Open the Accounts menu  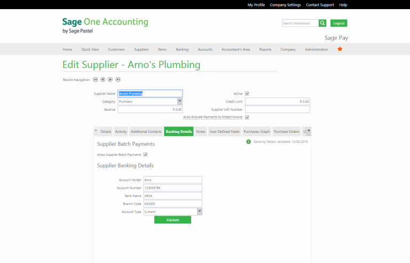click(x=205, y=50)
